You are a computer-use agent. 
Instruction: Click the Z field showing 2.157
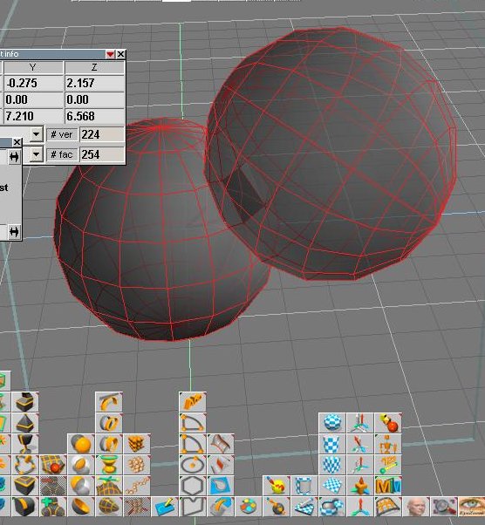point(94,84)
